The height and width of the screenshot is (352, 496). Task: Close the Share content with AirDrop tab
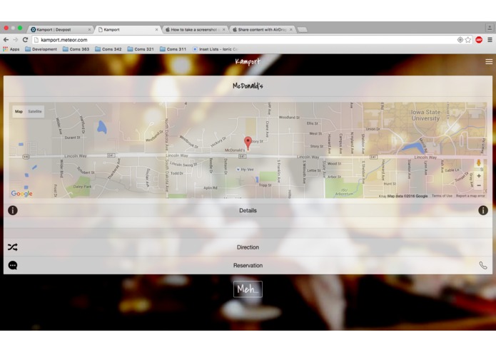291,30
